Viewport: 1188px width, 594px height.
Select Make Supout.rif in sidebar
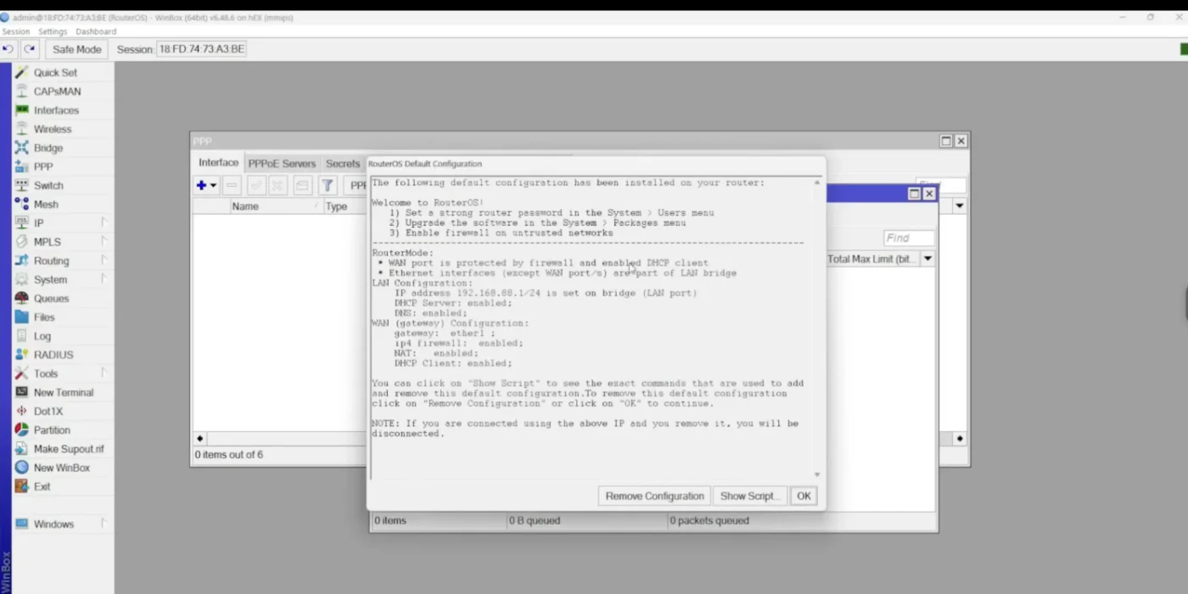[69, 449]
